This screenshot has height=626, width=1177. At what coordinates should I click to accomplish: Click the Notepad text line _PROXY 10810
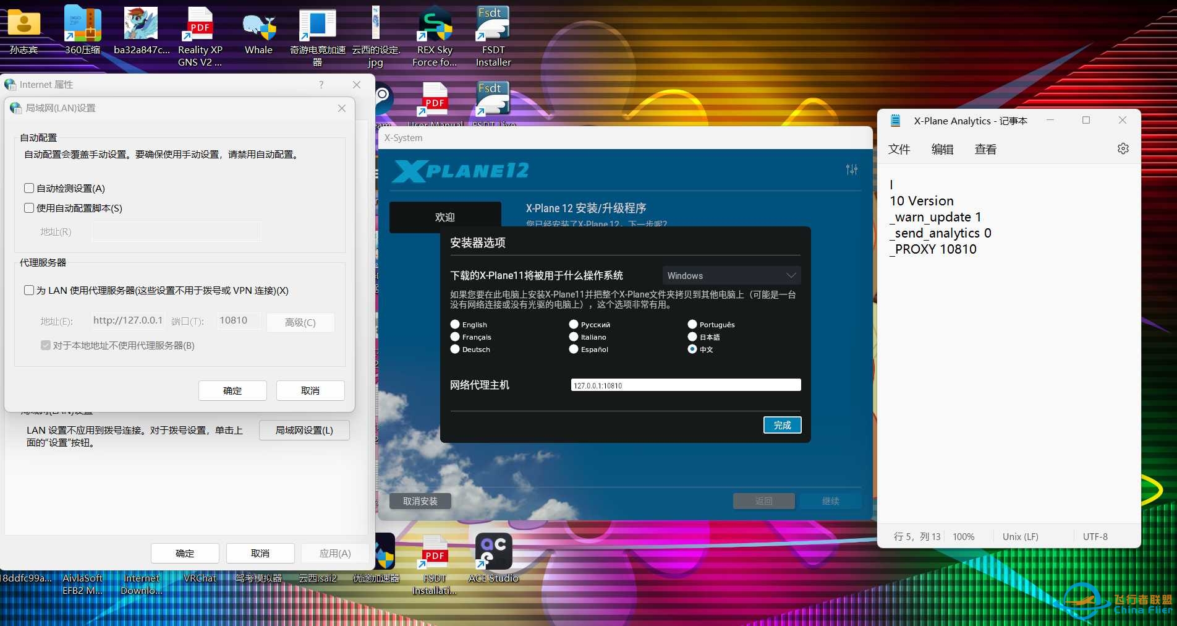933,249
